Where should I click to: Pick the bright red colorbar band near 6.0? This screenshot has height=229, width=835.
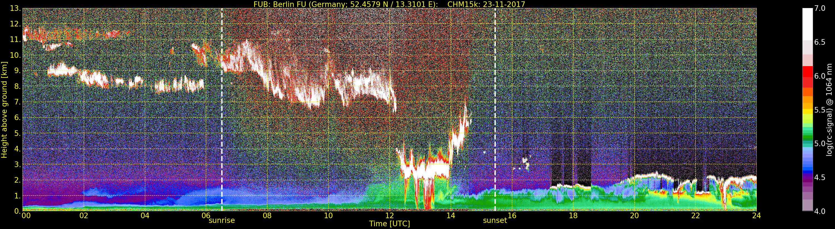807,72
